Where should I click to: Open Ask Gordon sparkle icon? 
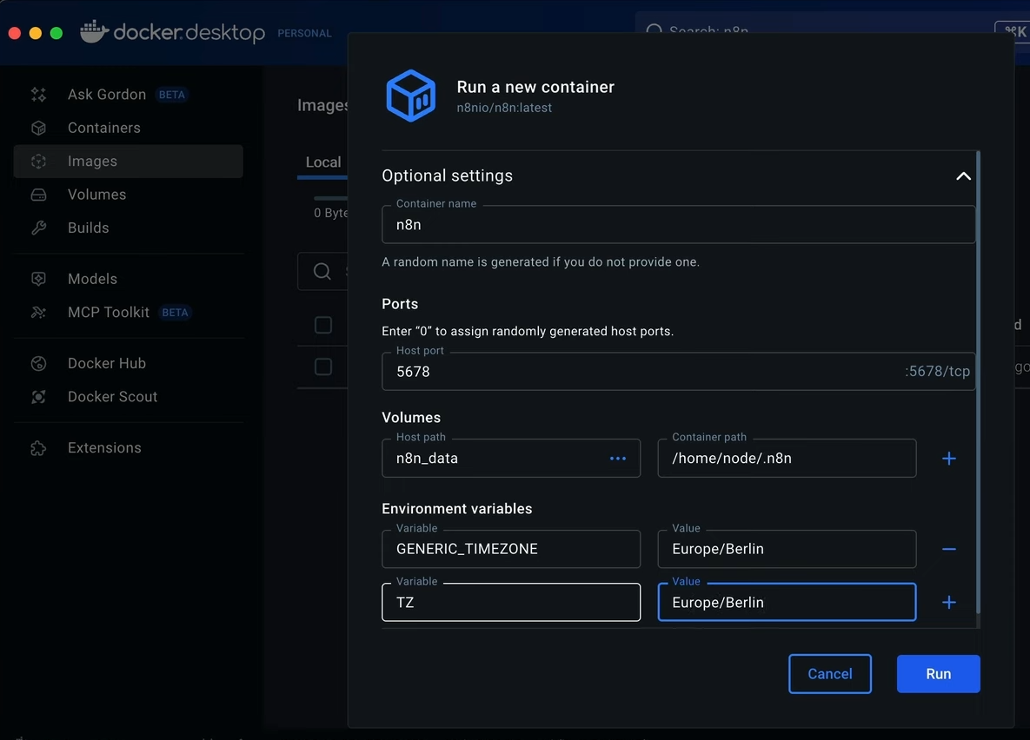click(39, 95)
